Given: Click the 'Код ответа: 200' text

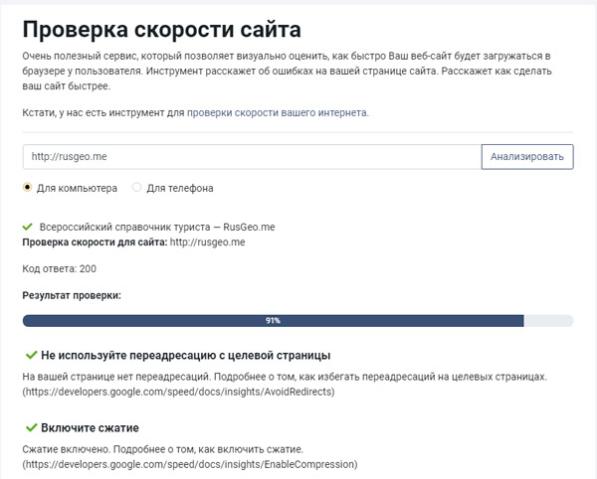Looking at the screenshot, I should (x=60, y=268).
